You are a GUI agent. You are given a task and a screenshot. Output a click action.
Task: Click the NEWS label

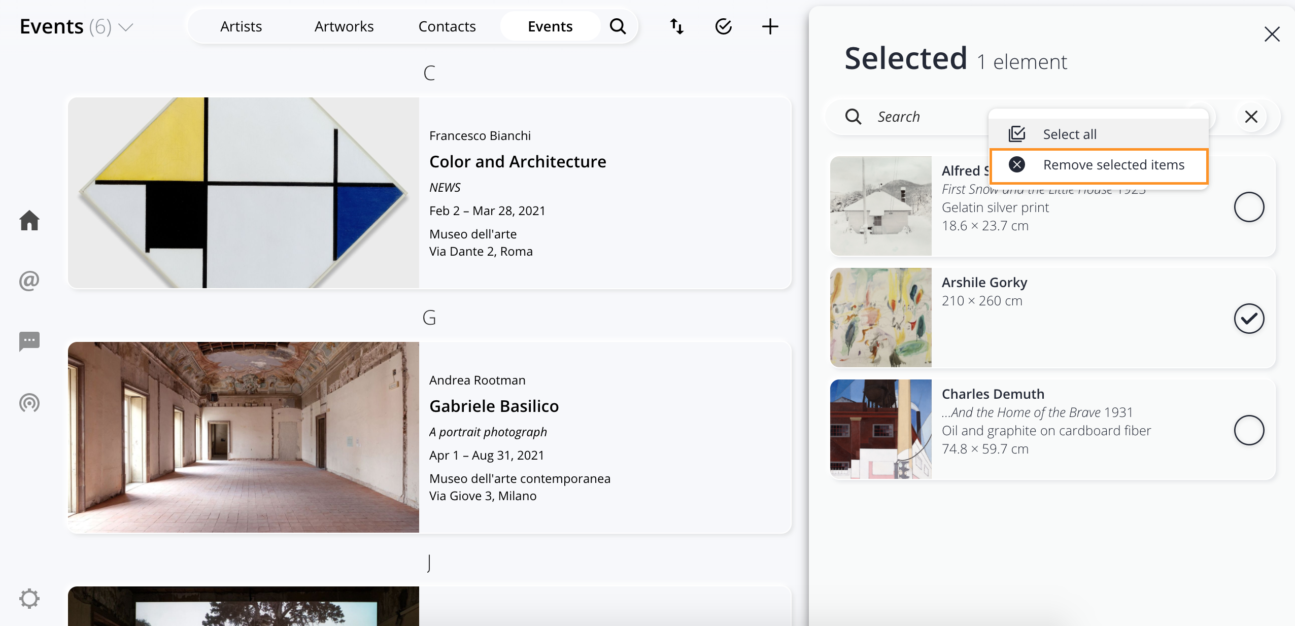[445, 187]
